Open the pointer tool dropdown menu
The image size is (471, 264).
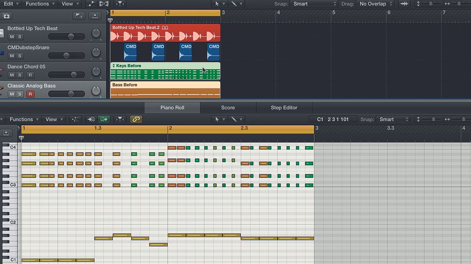click(219, 4)
